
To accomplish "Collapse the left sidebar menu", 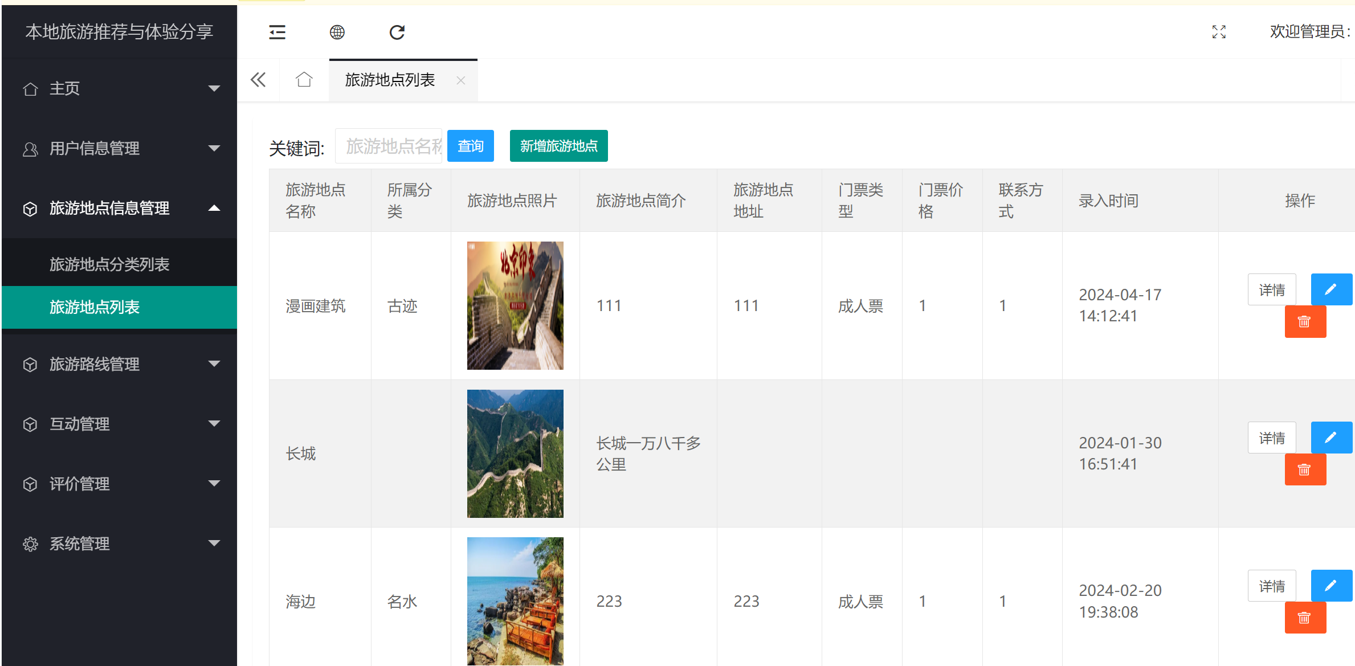I will click(277, 32).
